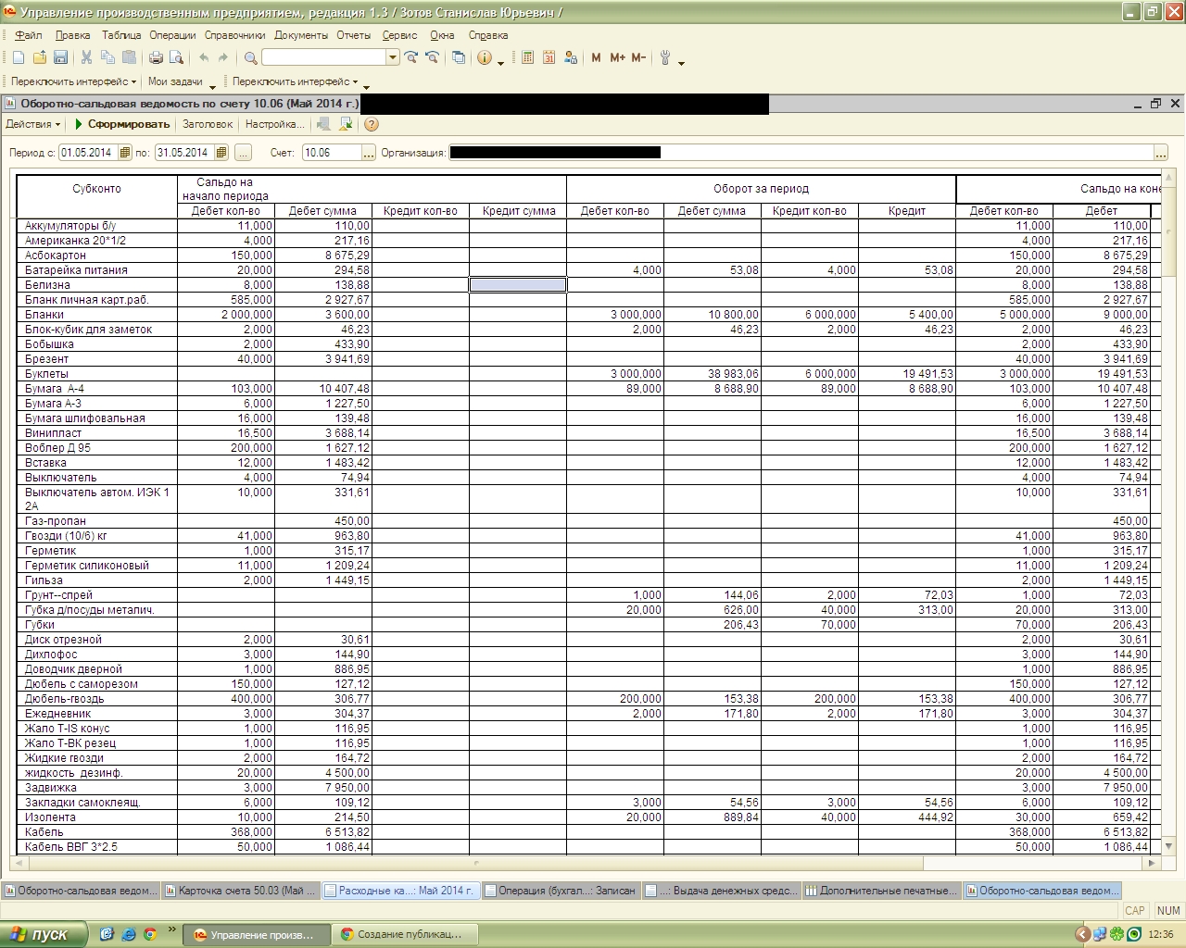Switch to Карточка счета 50.03 window tab
Image resolution: width=1186 pixels, height=948 pixels.
tap(240, 891)
